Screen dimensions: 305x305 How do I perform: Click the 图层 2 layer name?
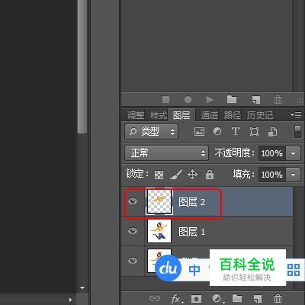[191, 202]
